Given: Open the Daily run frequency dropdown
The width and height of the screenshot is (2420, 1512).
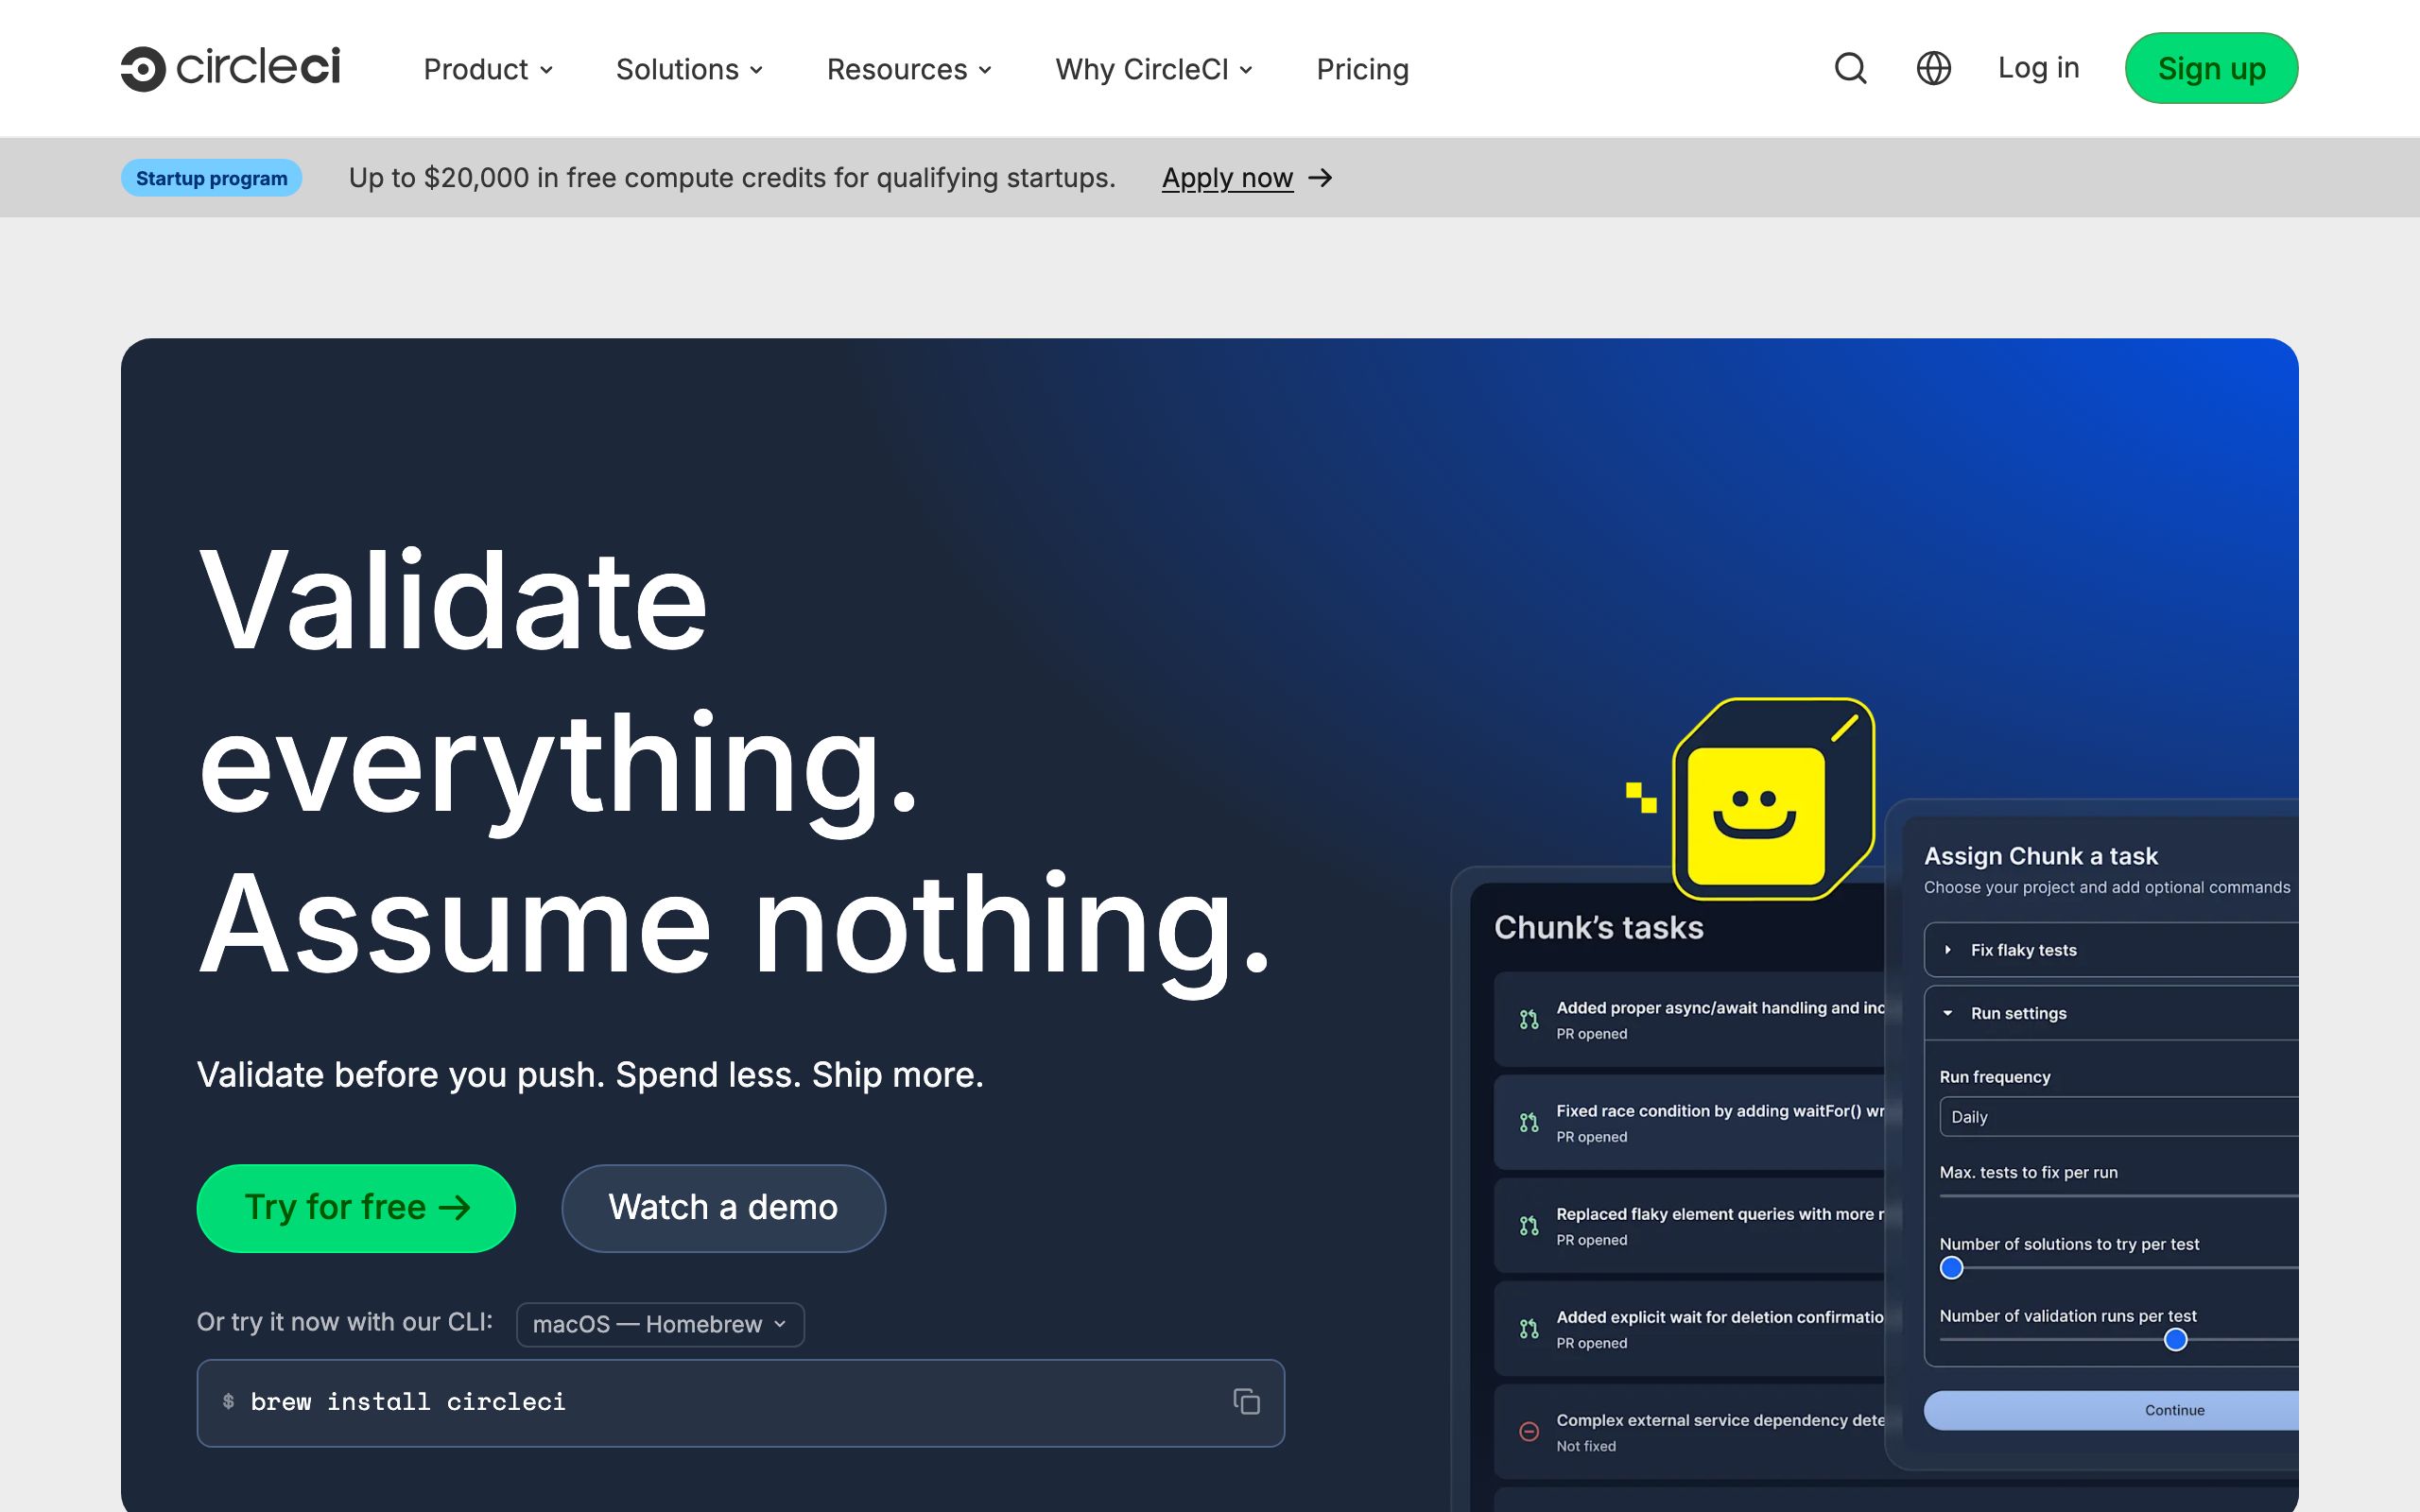Looking at the screenshot, I should point(2119,1116).
